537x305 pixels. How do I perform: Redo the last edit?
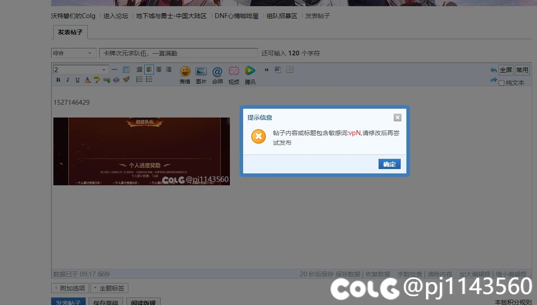tap(493, 80)
